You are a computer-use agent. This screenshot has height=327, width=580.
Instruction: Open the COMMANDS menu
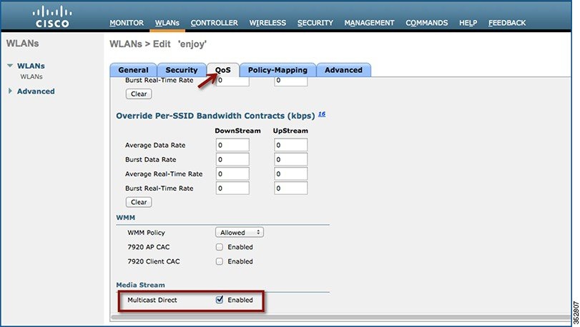(426, 23)
